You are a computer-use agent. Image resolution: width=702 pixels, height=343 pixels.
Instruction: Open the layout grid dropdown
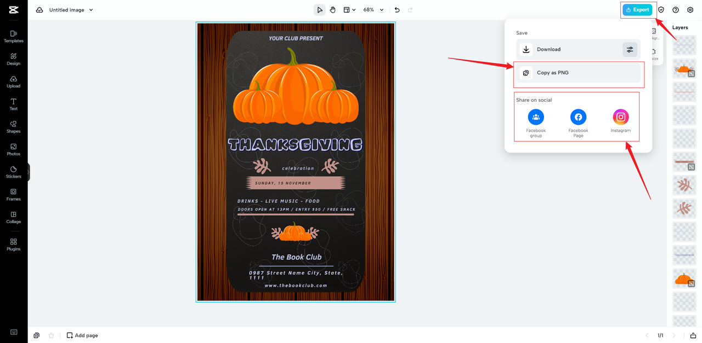(349, 10)
